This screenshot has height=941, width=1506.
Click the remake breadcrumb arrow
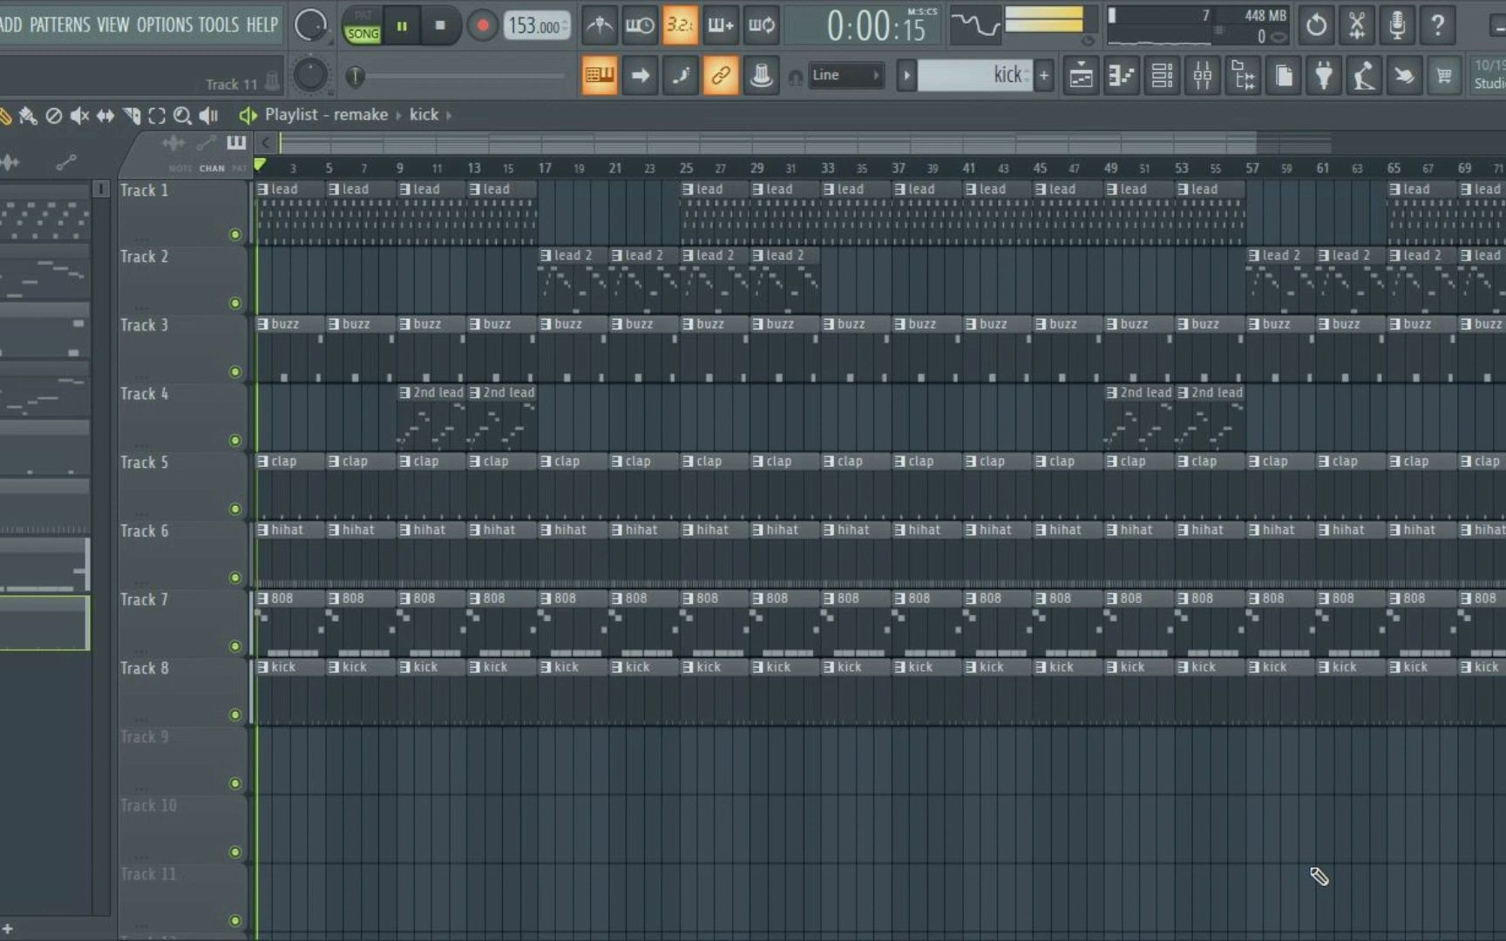click(x=399, y=115)
